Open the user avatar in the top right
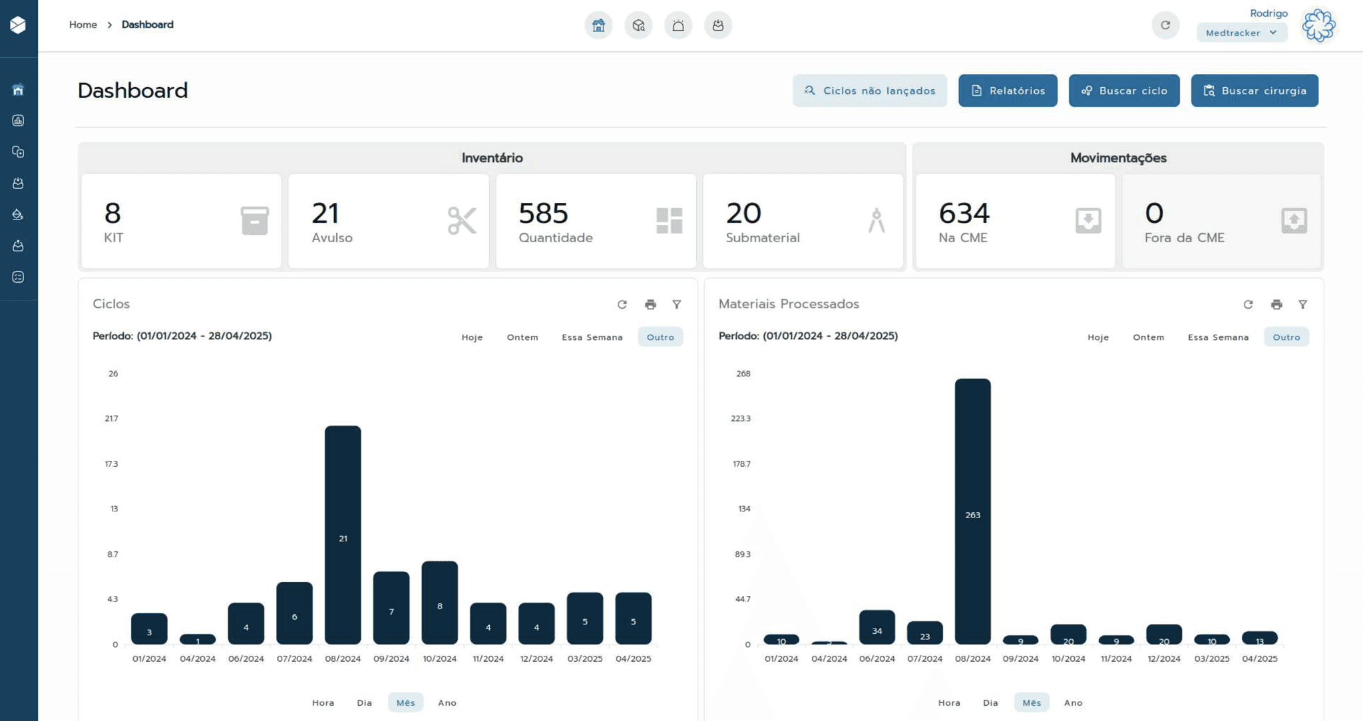1363x721 pixels. click(1318, 25)
